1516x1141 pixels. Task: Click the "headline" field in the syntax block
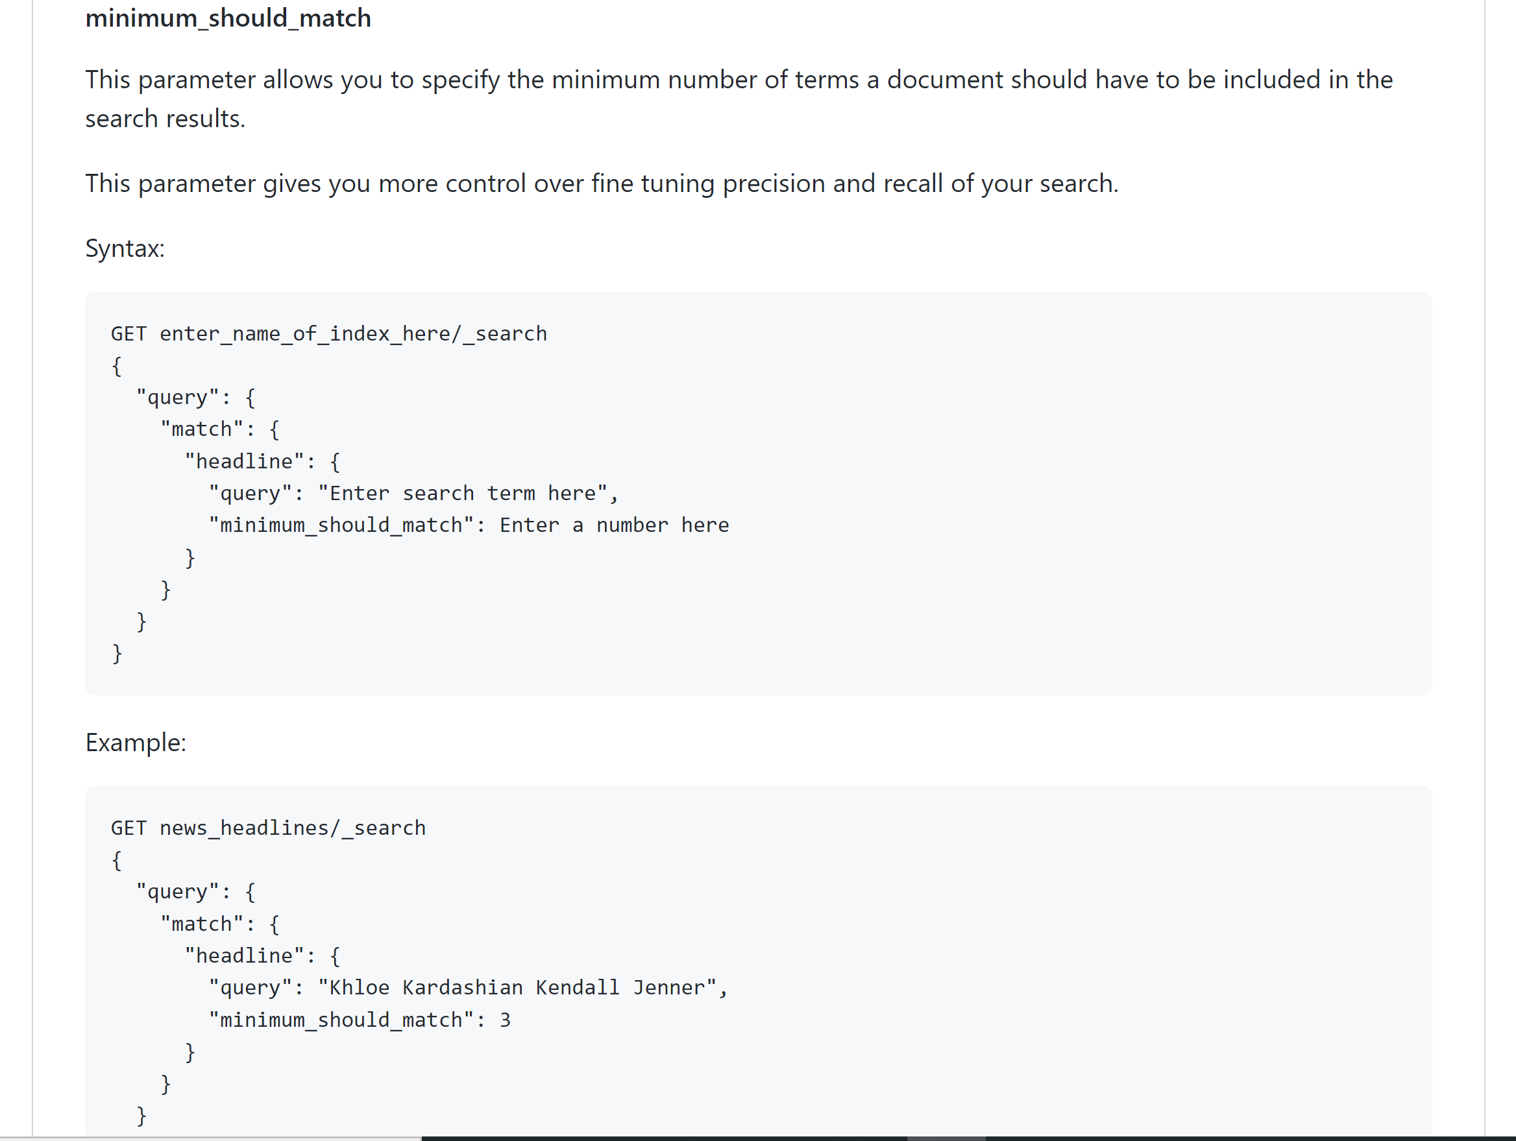245,461
